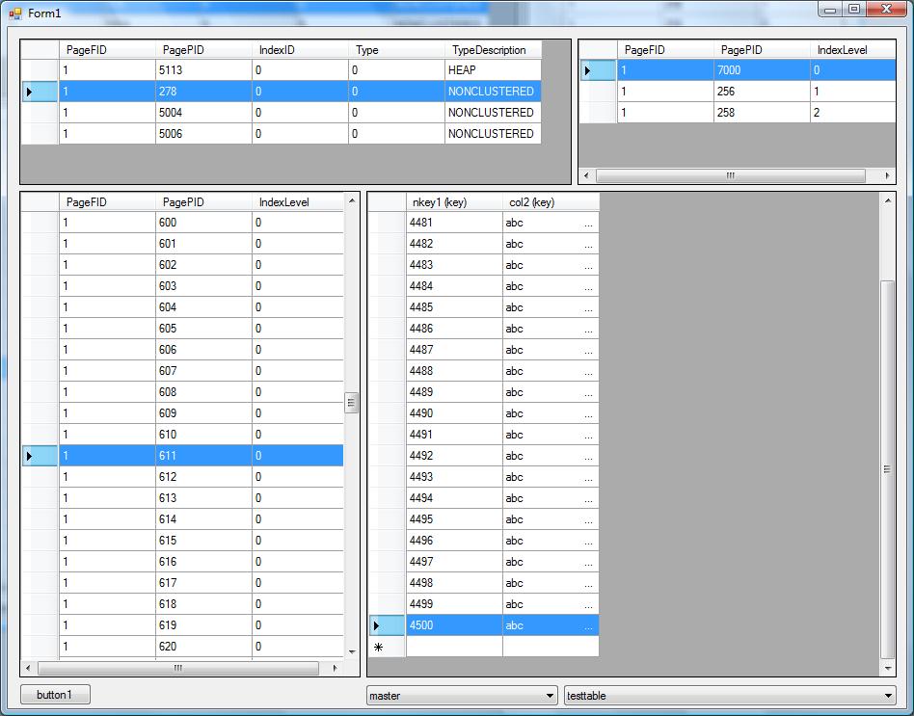The height and width of the screenshot is (716, 914).
Task: Select the row with PagePID 256
Action: tap(762, 92)
